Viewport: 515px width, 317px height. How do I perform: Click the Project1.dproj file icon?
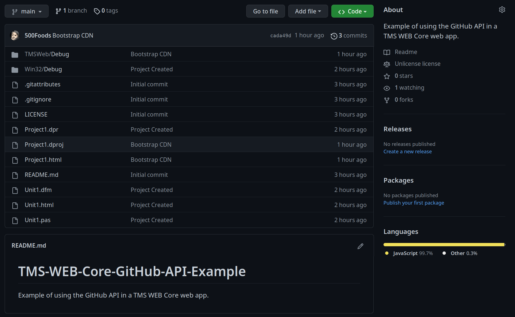tap(15, 145)
